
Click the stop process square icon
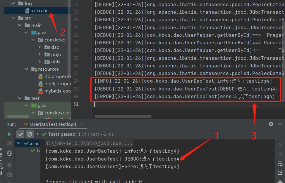pyautogui.click(x=9, y=165)
